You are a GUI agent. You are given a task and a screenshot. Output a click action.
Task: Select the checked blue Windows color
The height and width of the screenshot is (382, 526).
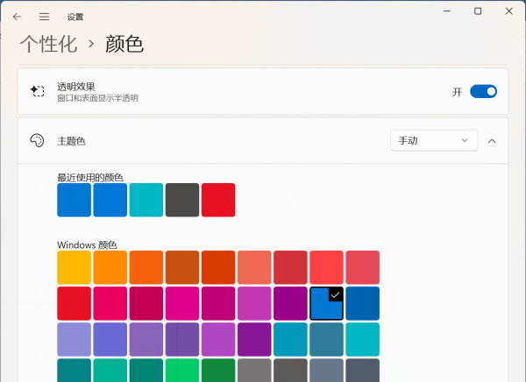pyautogui.click(x=326, y=303)
